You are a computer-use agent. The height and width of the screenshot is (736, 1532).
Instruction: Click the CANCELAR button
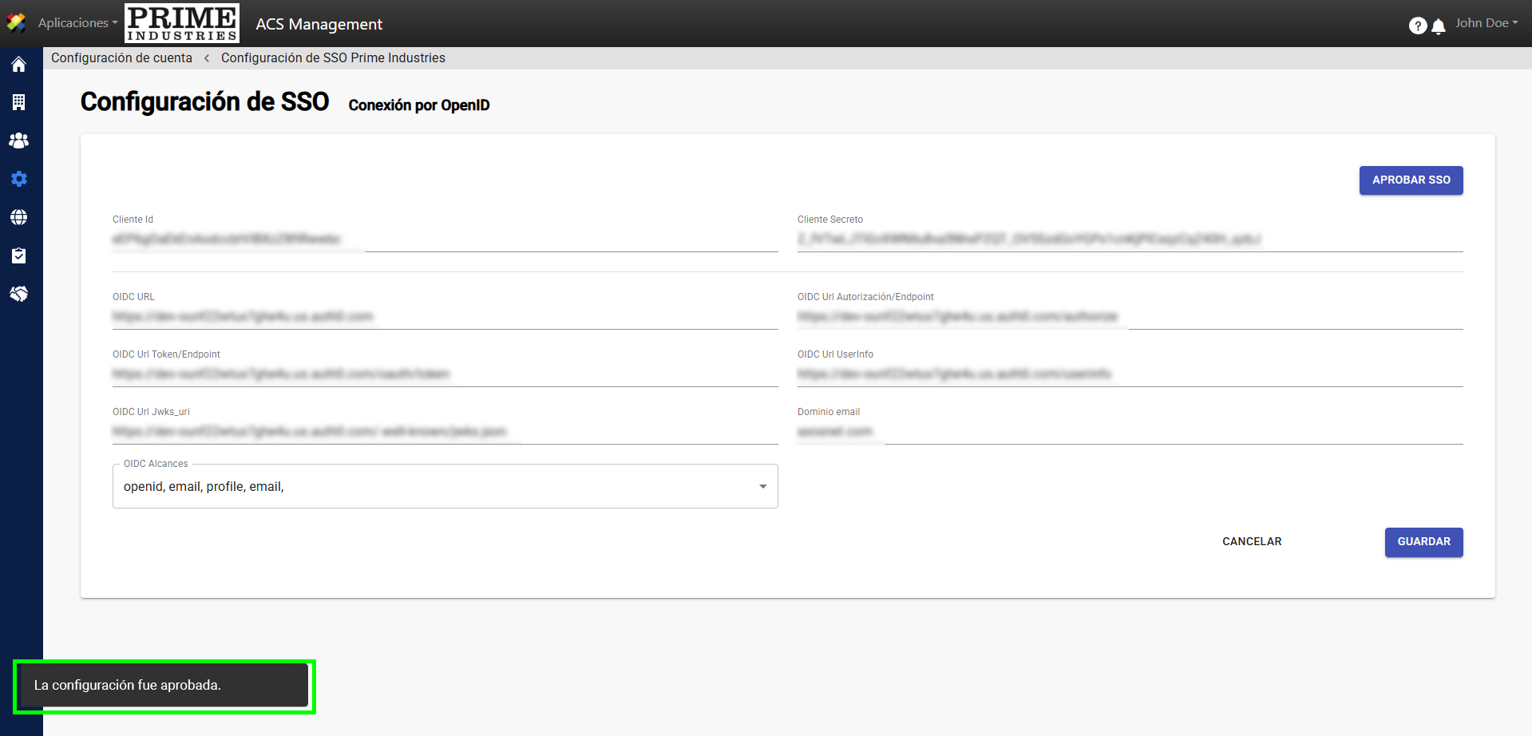(1251, 542)
